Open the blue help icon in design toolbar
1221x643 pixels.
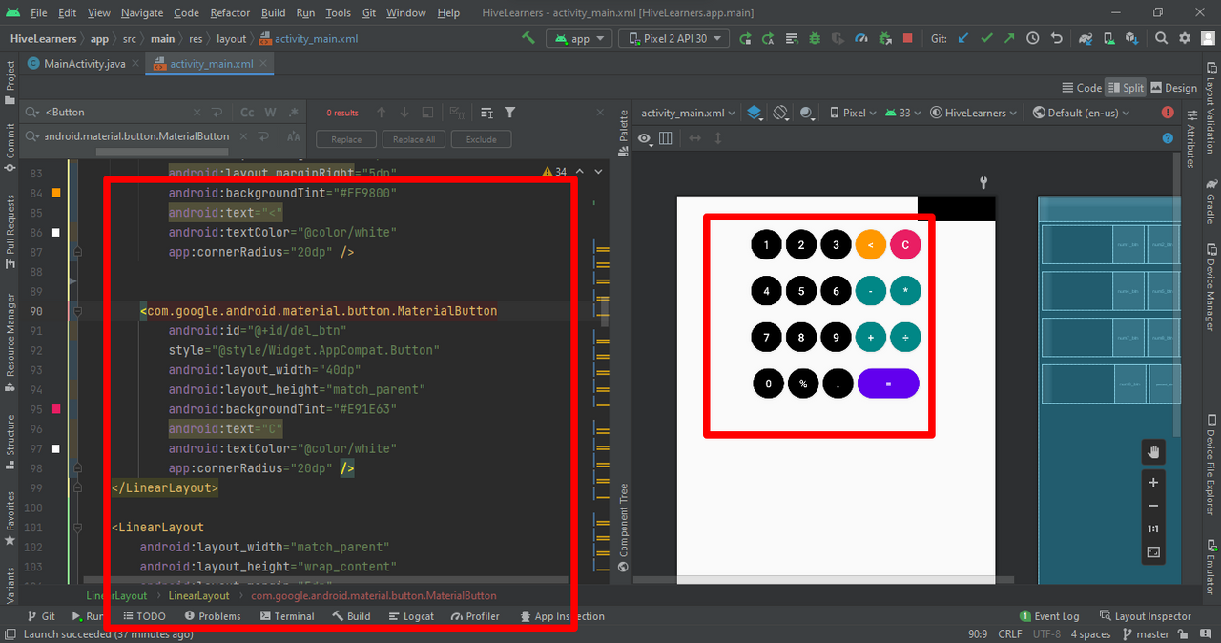click(1168, 138)
